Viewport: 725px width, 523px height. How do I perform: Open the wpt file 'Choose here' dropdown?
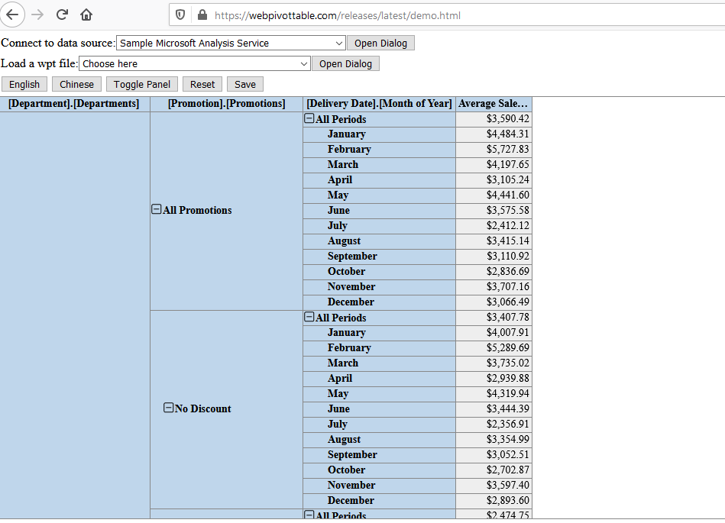point(195,64)
